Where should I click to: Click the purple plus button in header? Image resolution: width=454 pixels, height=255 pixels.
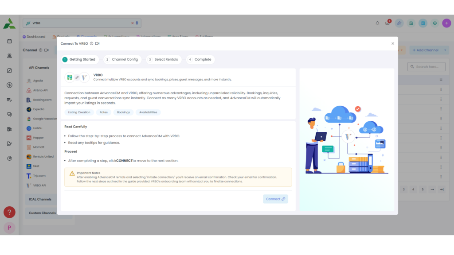click(446, 23)
